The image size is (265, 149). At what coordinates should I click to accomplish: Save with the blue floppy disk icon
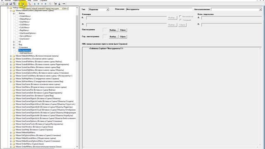click(x=10, y=4)
